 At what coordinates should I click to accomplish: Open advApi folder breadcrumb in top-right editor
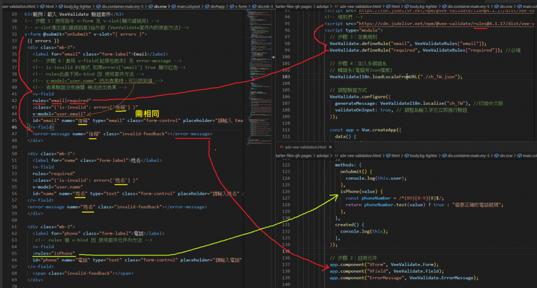click(x=323, y=6)
